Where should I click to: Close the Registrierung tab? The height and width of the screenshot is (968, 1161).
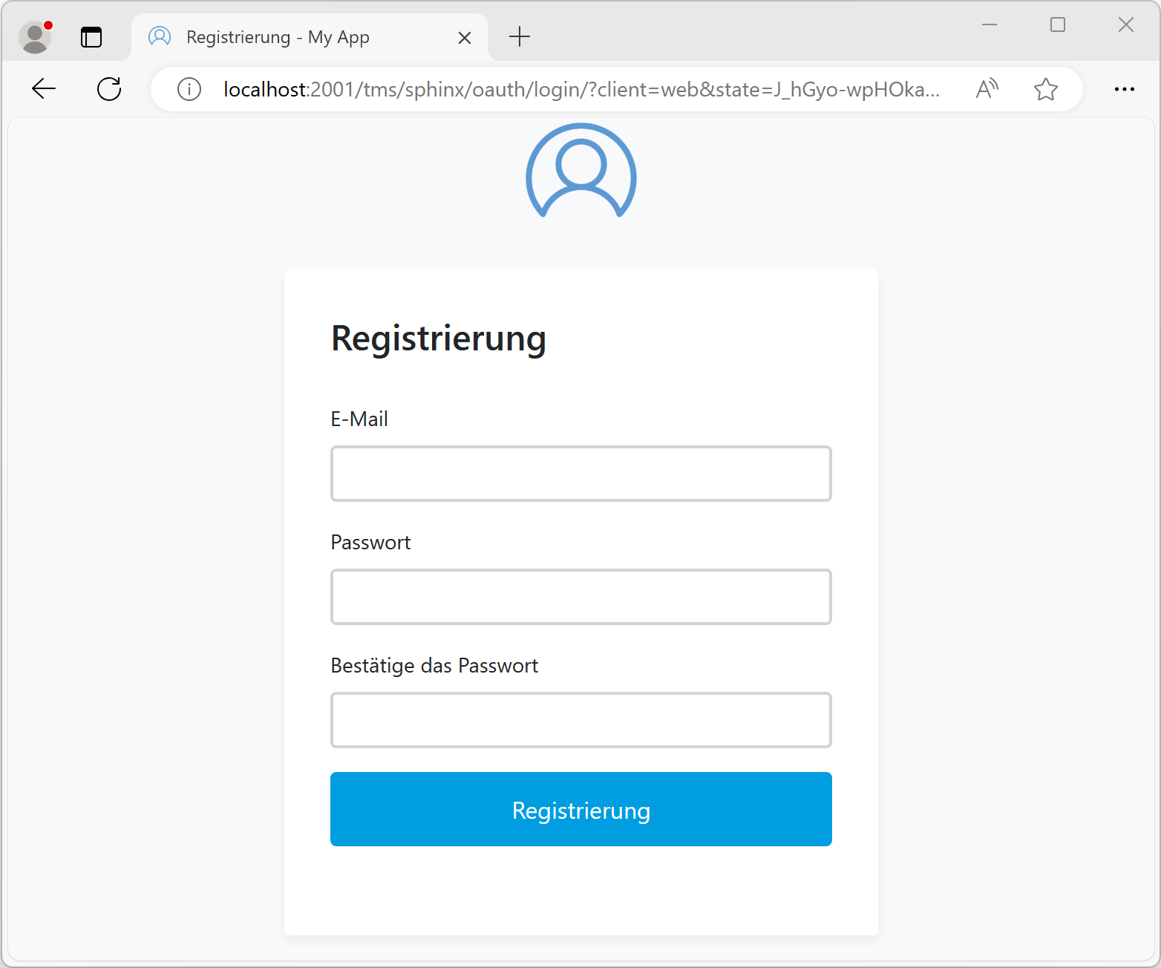point(465,37)
